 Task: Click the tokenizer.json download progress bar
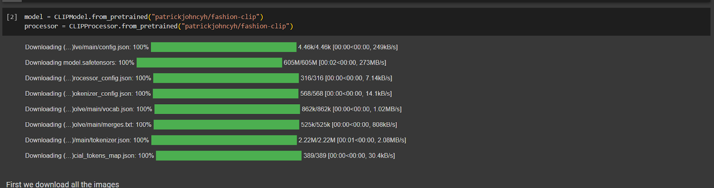224,140
